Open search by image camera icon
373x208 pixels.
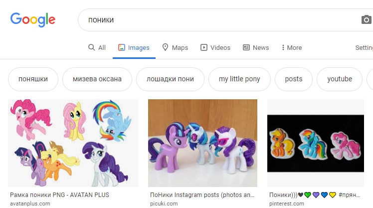pos(367,20)
